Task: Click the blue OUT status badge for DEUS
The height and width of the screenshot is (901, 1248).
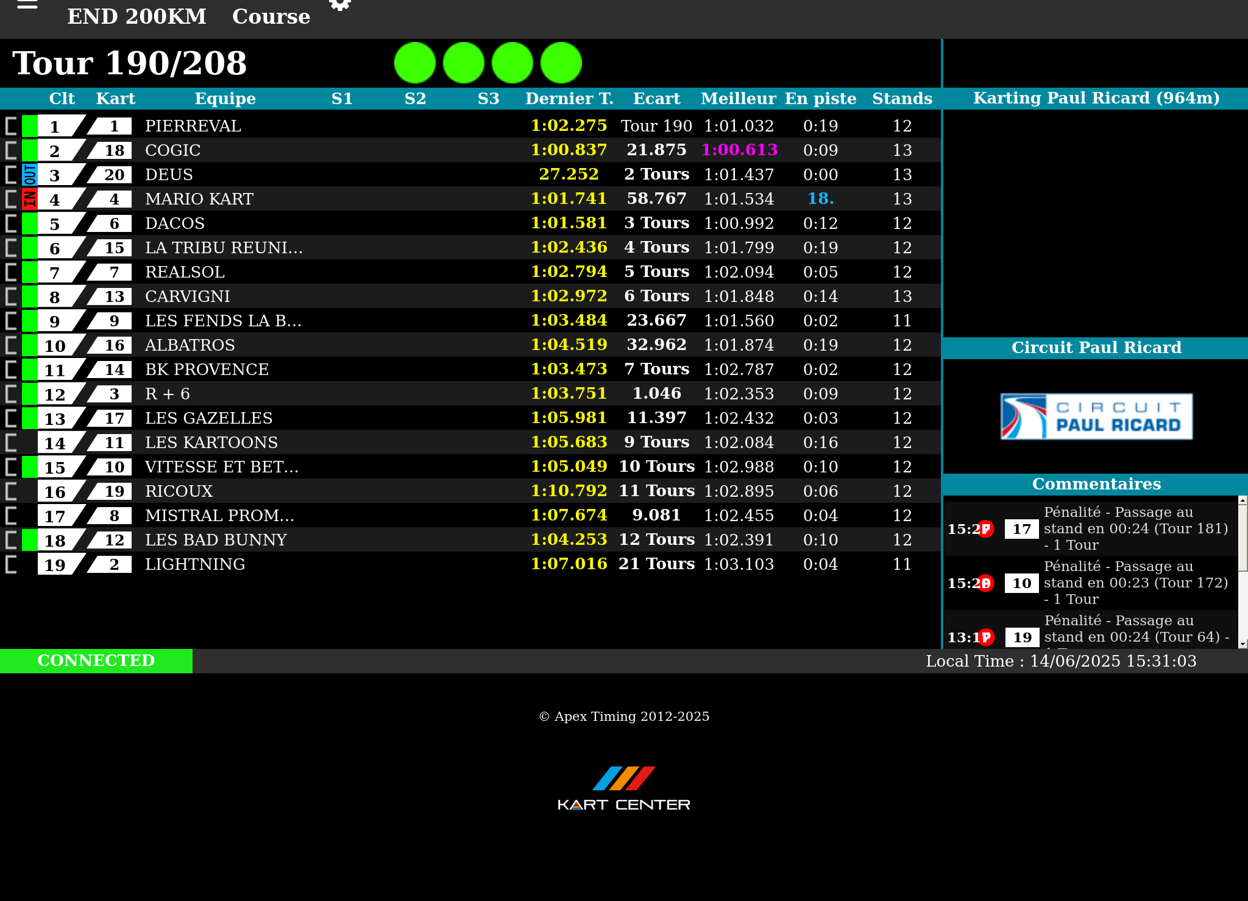Action: [x=30, y=175]
